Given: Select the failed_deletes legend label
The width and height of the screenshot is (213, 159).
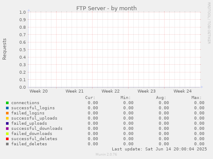Looking at the screenshot, I should pos(29,144).
